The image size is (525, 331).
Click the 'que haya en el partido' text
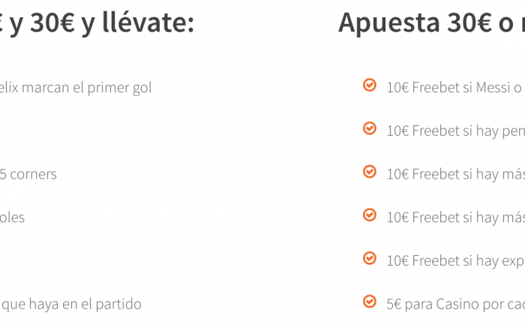tap(71, 304)
